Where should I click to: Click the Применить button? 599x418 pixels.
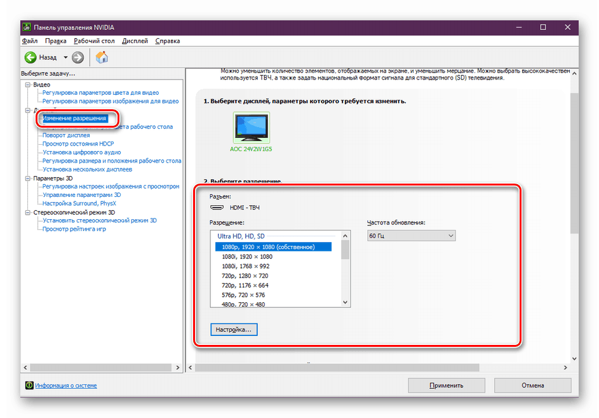pyautogui.click(x=447, y=385)
